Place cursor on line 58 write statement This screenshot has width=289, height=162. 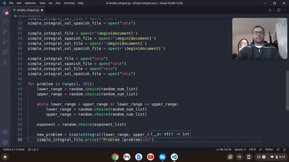pos(95,139)
